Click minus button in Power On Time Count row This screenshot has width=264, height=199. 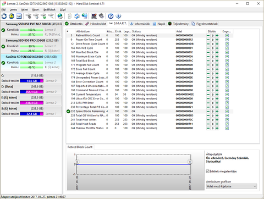(208, 40)
